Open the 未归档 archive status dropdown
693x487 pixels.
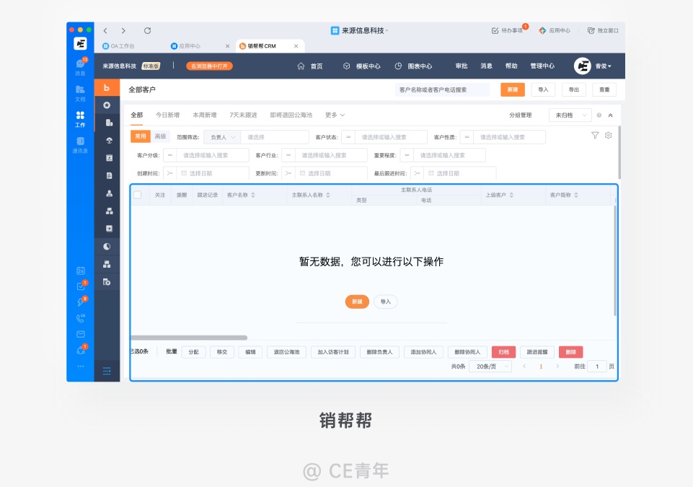click(570, 115)
